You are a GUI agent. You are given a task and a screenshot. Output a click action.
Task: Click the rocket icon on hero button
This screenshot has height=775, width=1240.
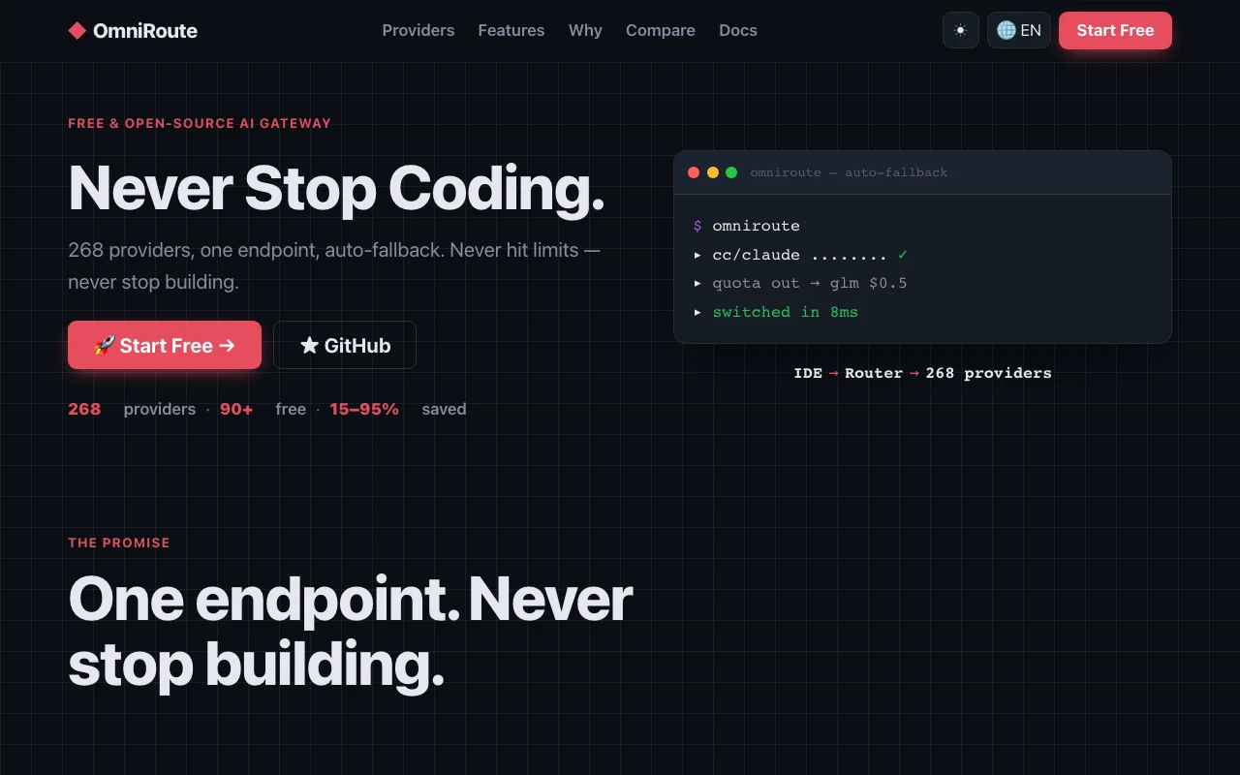[104, 346]
